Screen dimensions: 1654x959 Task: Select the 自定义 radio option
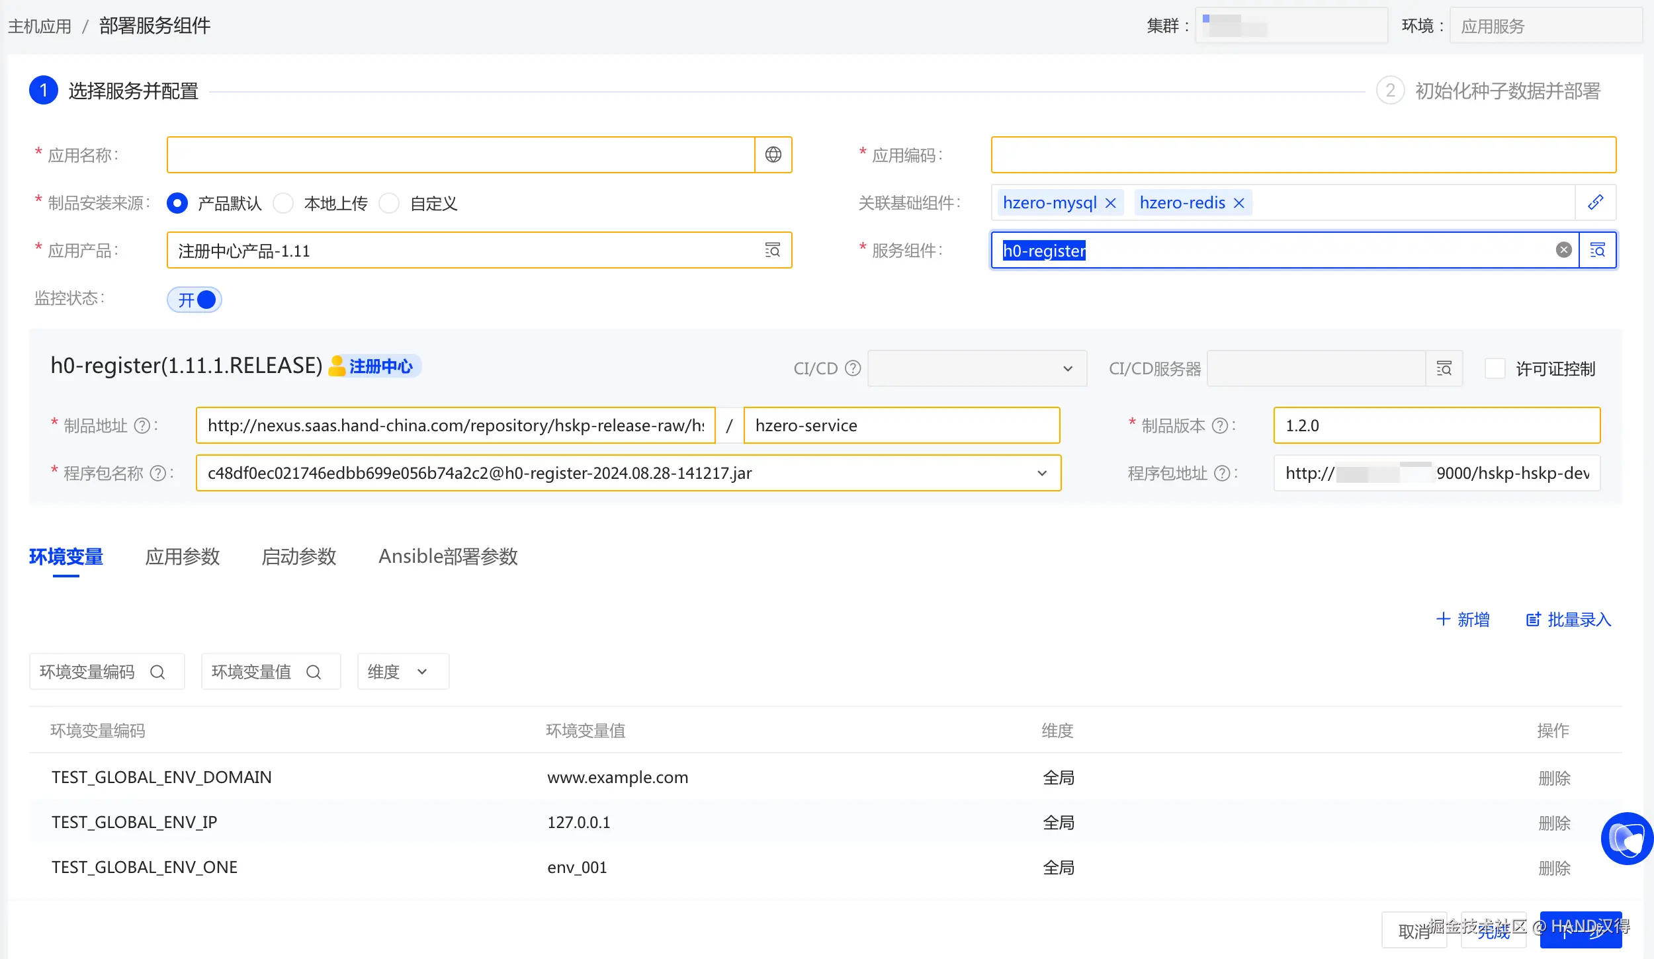390,203
